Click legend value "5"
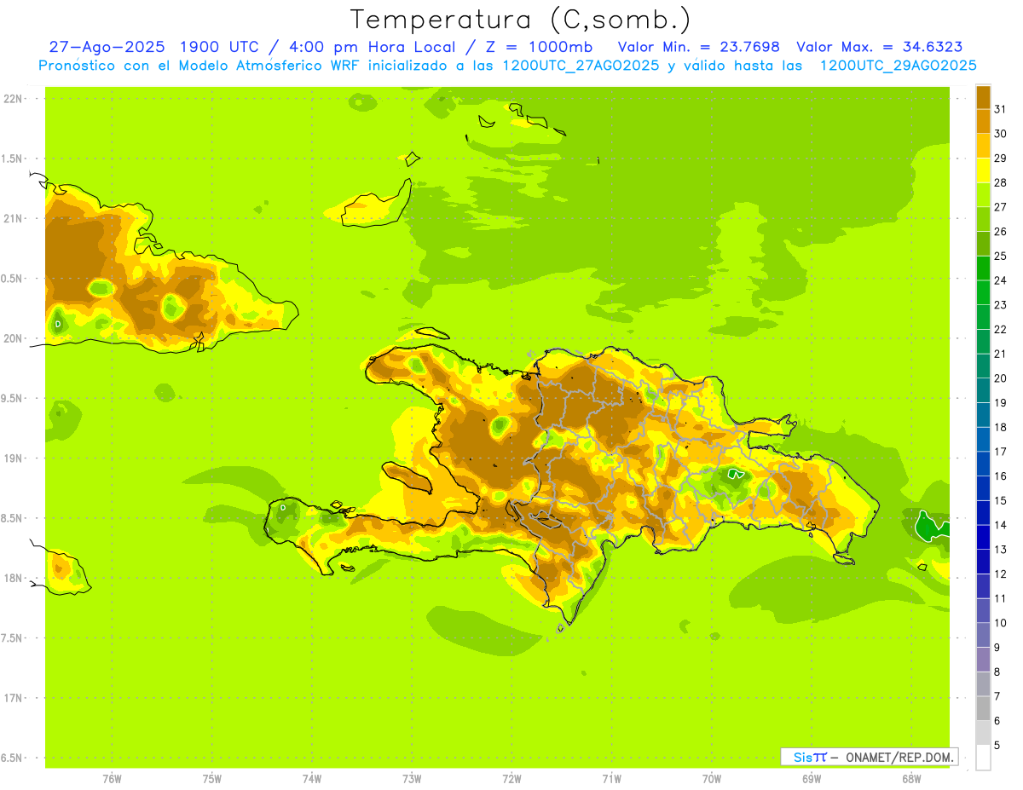This screenshot has height=790, width=1023. tap(997, 746)
